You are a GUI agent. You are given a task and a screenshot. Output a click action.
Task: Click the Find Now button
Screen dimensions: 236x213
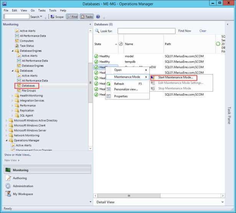[x=185, y=31]
